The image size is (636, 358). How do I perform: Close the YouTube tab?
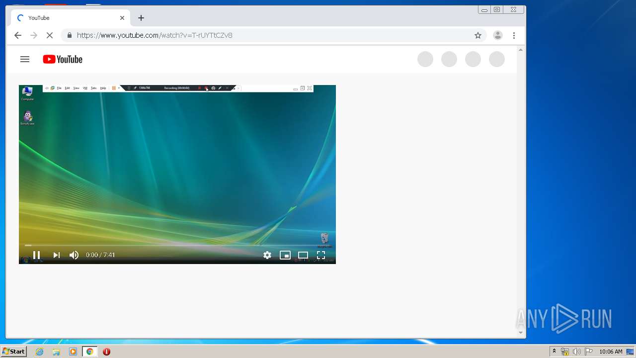122,18
